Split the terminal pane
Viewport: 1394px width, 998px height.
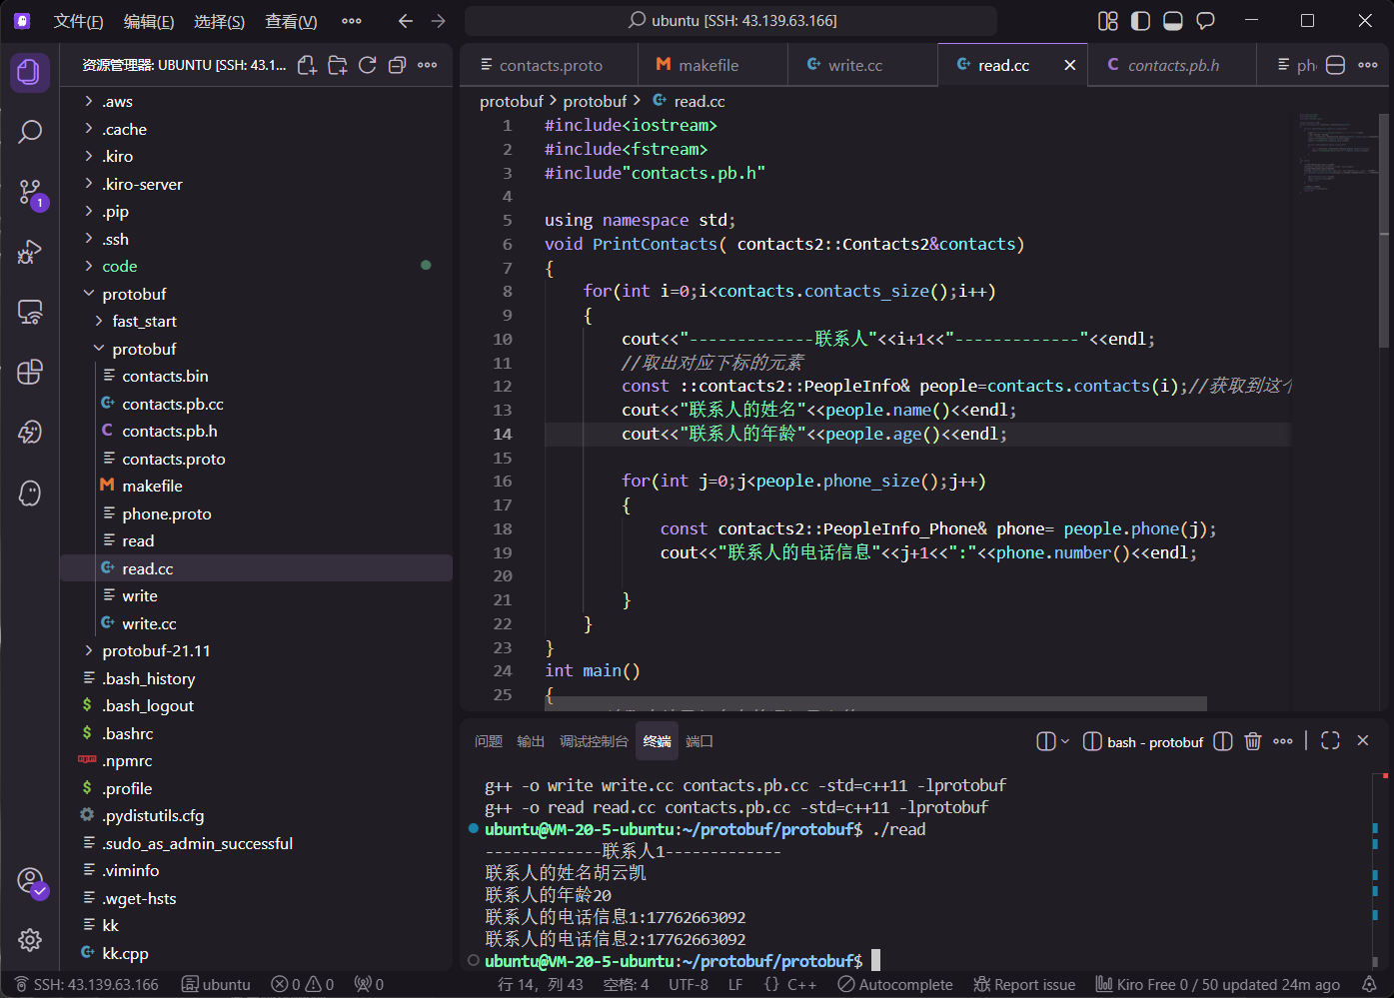pos(1223,741)
